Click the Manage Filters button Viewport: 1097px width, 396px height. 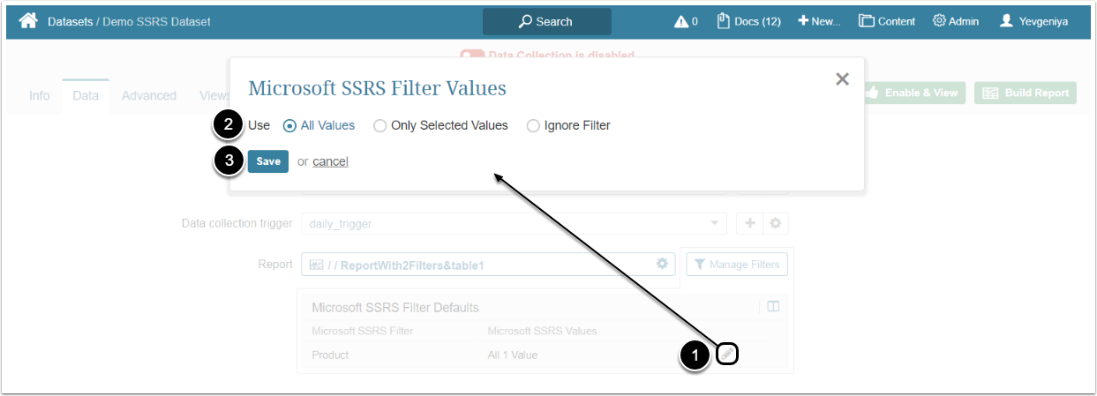tap(737, 264)
